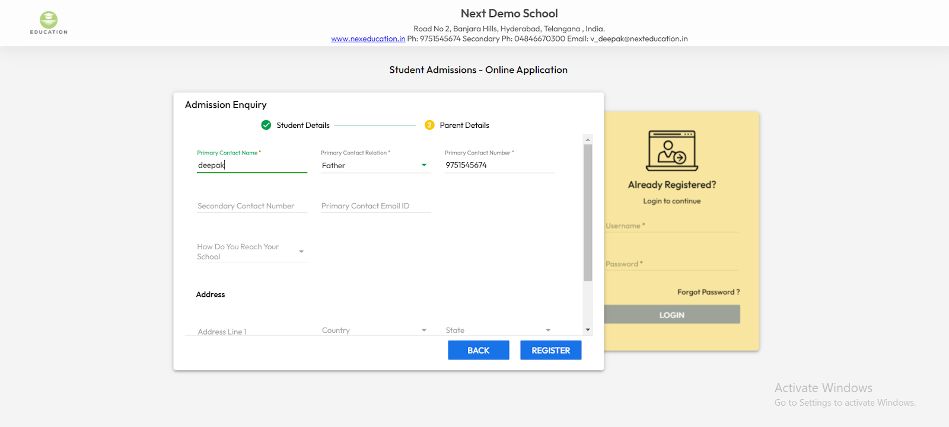Focus the Primary Contact Name field

click(x=252, y=165)
